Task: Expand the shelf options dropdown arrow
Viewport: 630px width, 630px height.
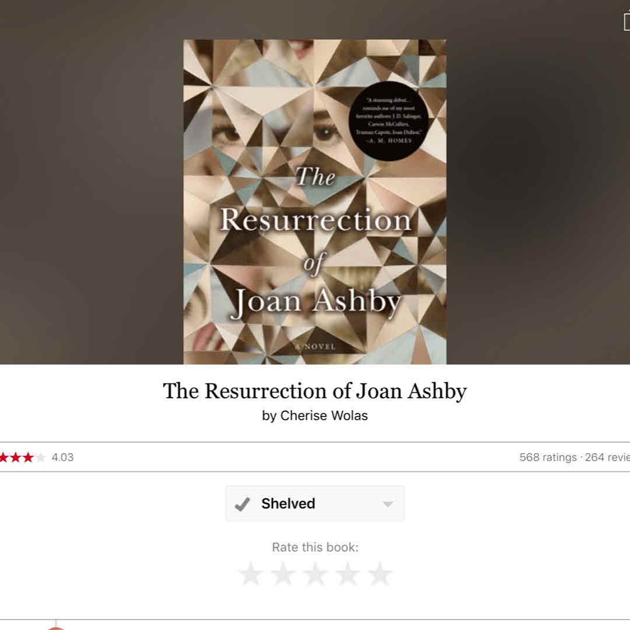Action: tap(388, 504)
